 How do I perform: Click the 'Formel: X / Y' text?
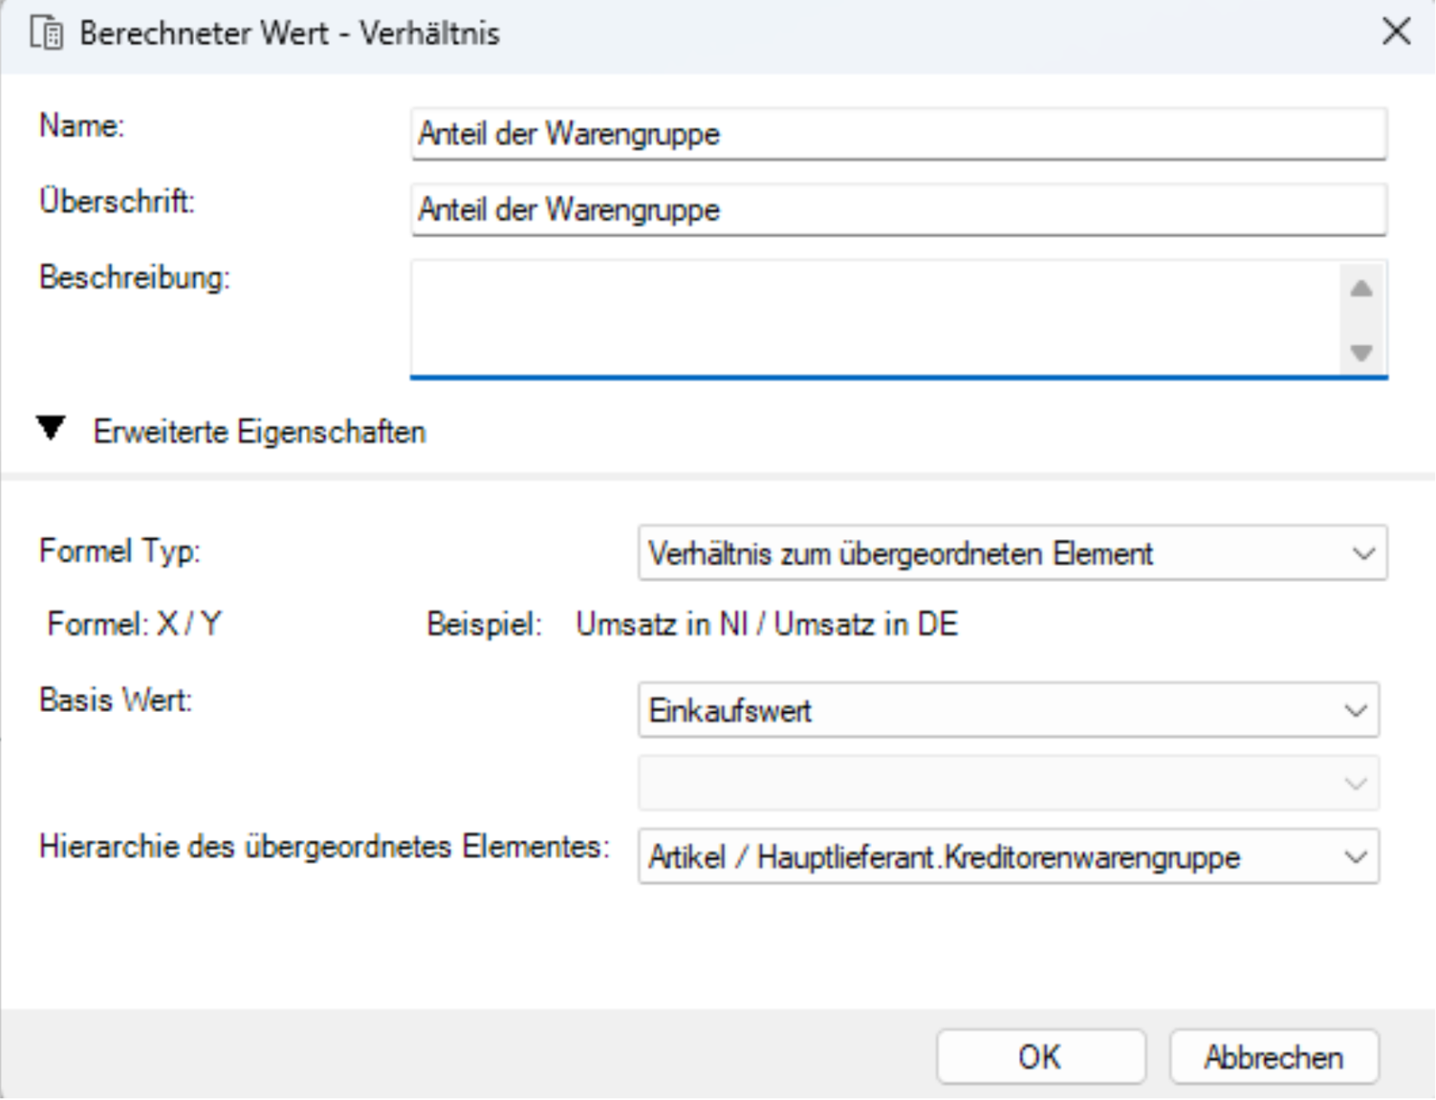pyautogui.click(x=134, y=624)
